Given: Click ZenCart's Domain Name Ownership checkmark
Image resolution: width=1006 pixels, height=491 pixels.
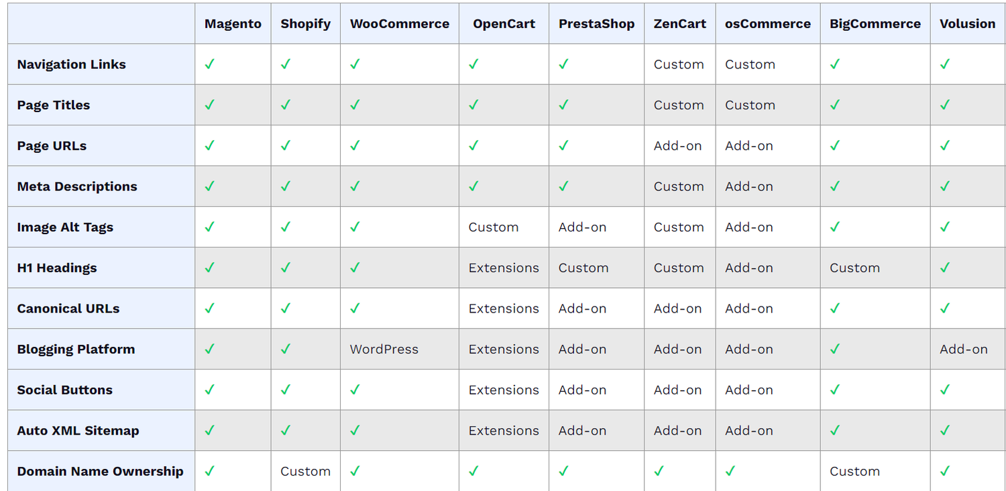Looking at the screenshot, I should [659, 472].
